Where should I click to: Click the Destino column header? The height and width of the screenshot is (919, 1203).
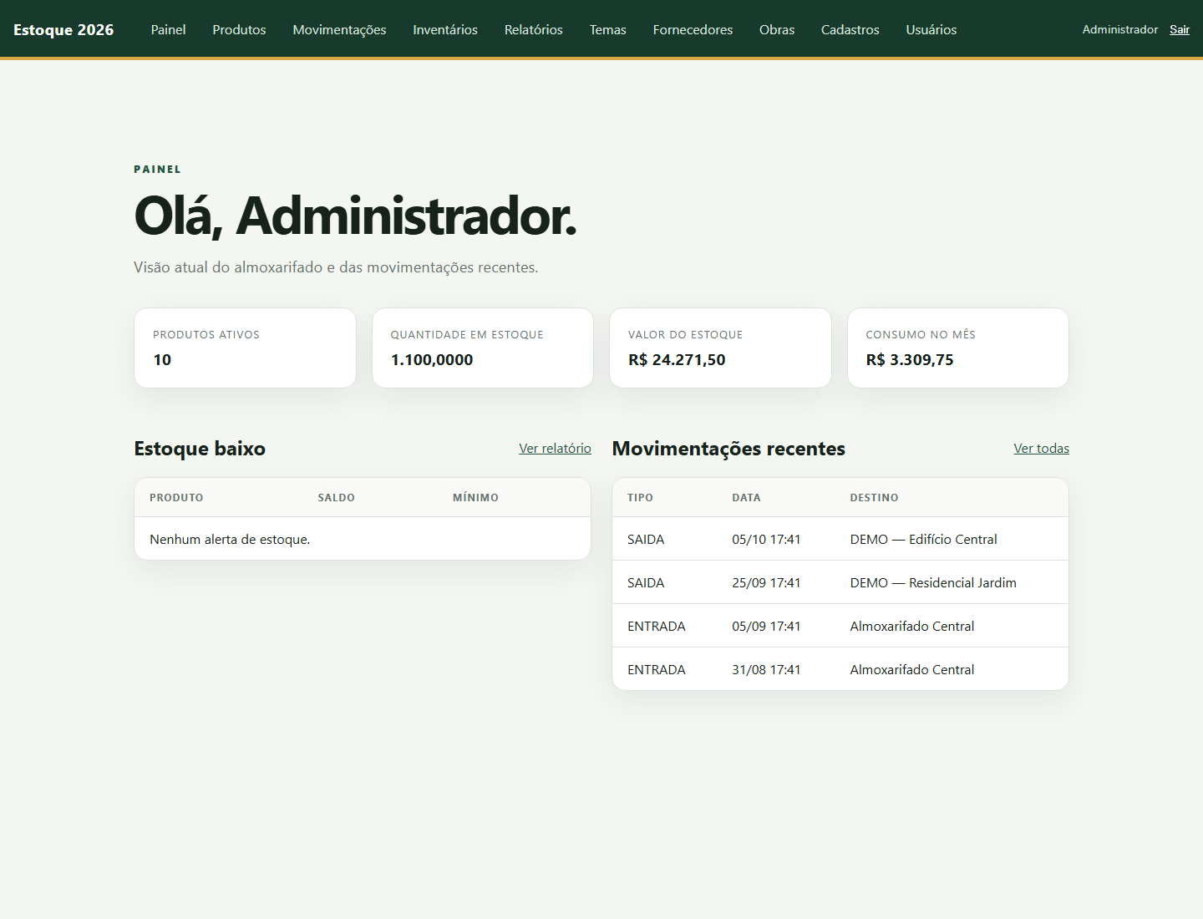(x=874, y=498)
